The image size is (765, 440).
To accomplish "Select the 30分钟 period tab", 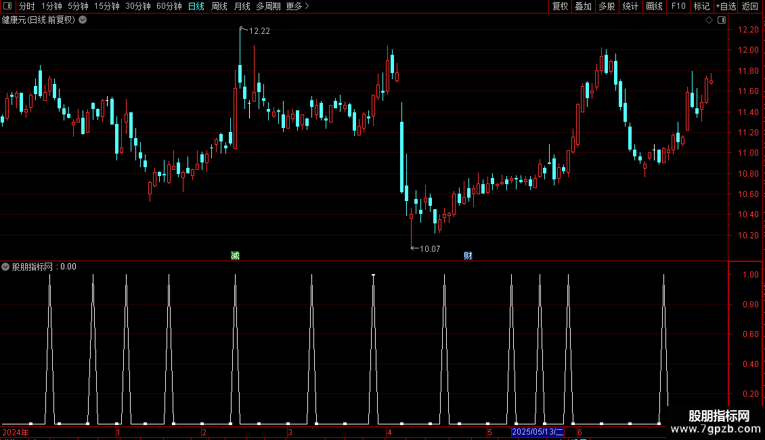I will pyautogui.click(x=138, y=6).
